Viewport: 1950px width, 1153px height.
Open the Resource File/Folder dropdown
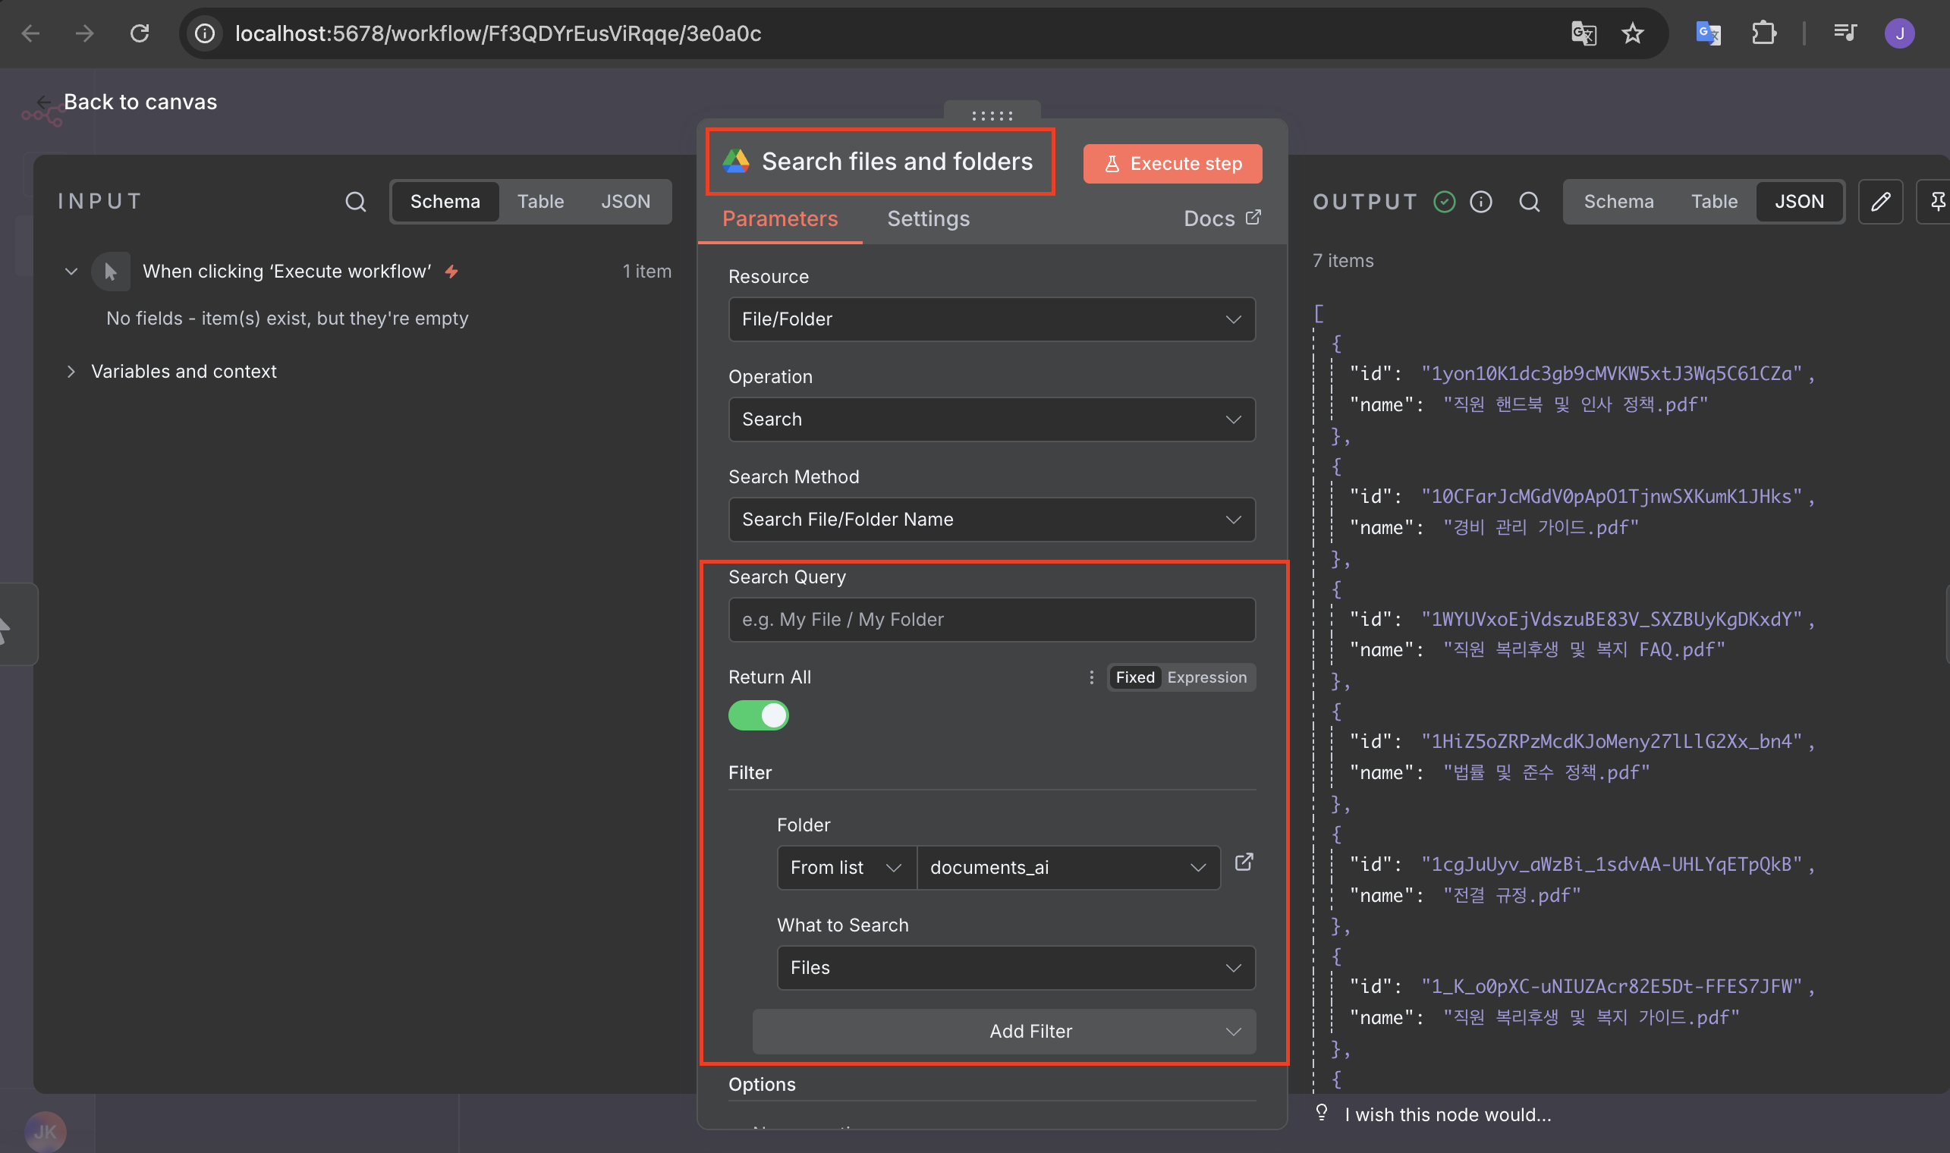click(991, 319)
